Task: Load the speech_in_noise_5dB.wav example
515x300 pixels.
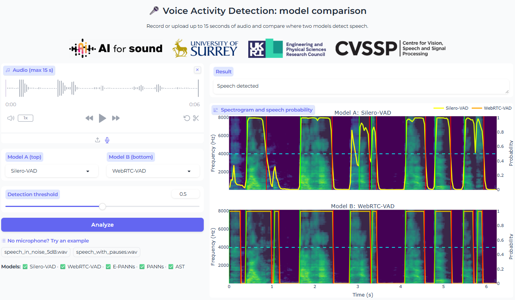Action: point(36,252)
